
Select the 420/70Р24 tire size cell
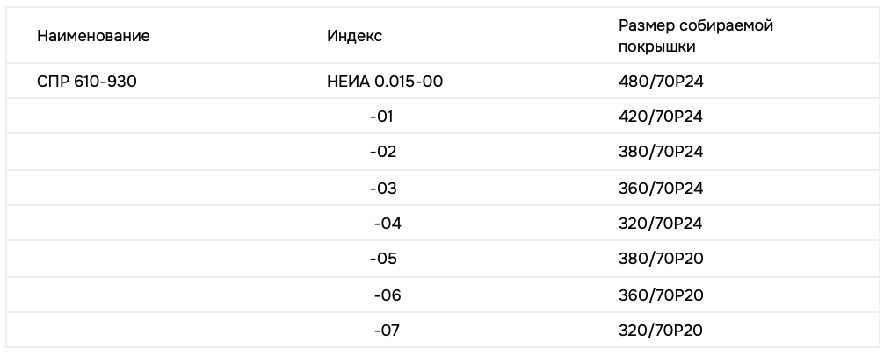[x=661, y=117]
